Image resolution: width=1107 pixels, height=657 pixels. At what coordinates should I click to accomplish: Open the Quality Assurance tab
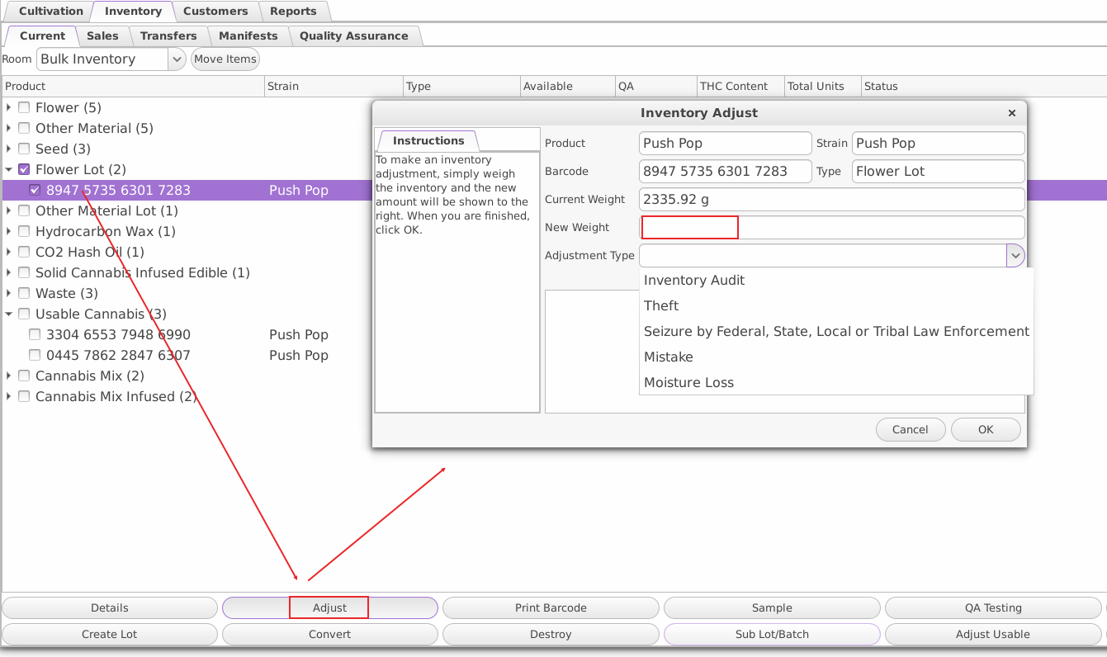353,35
